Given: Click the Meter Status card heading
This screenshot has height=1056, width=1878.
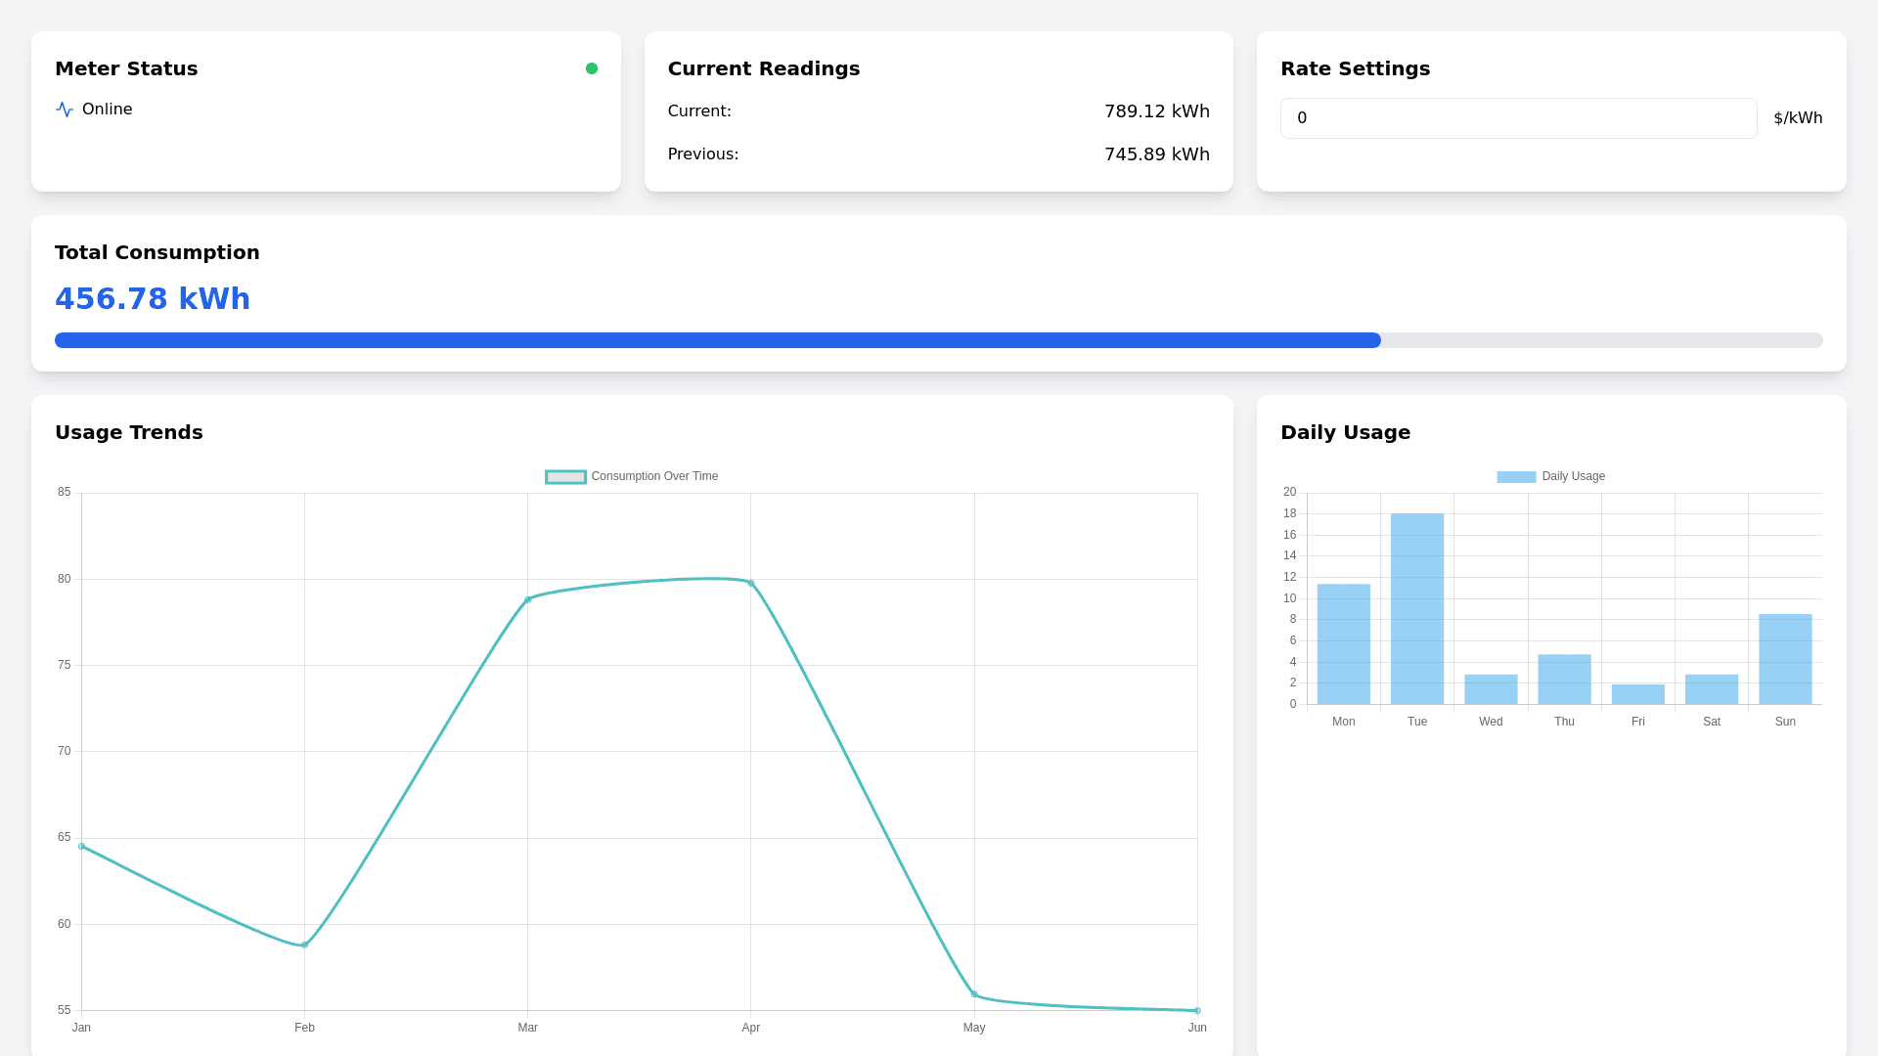Looking at the screenshot, I should (126, 68).
